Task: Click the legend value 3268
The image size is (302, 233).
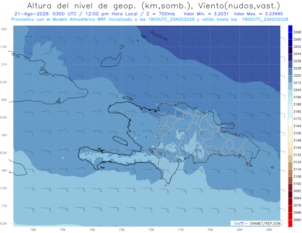Action: [x=297, y=32]
